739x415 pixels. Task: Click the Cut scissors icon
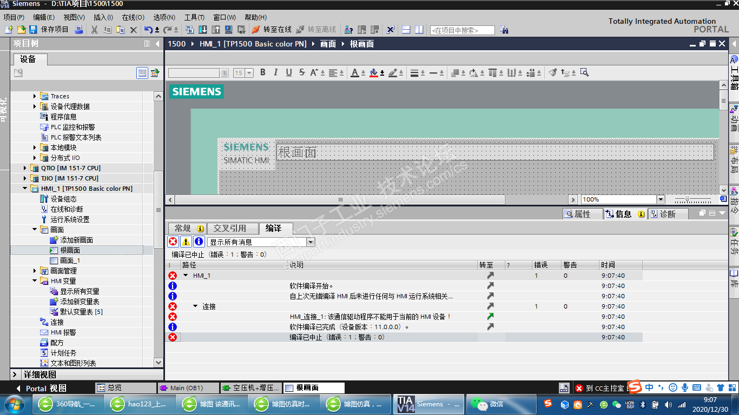pyautogui.click(x=95, y=30)
